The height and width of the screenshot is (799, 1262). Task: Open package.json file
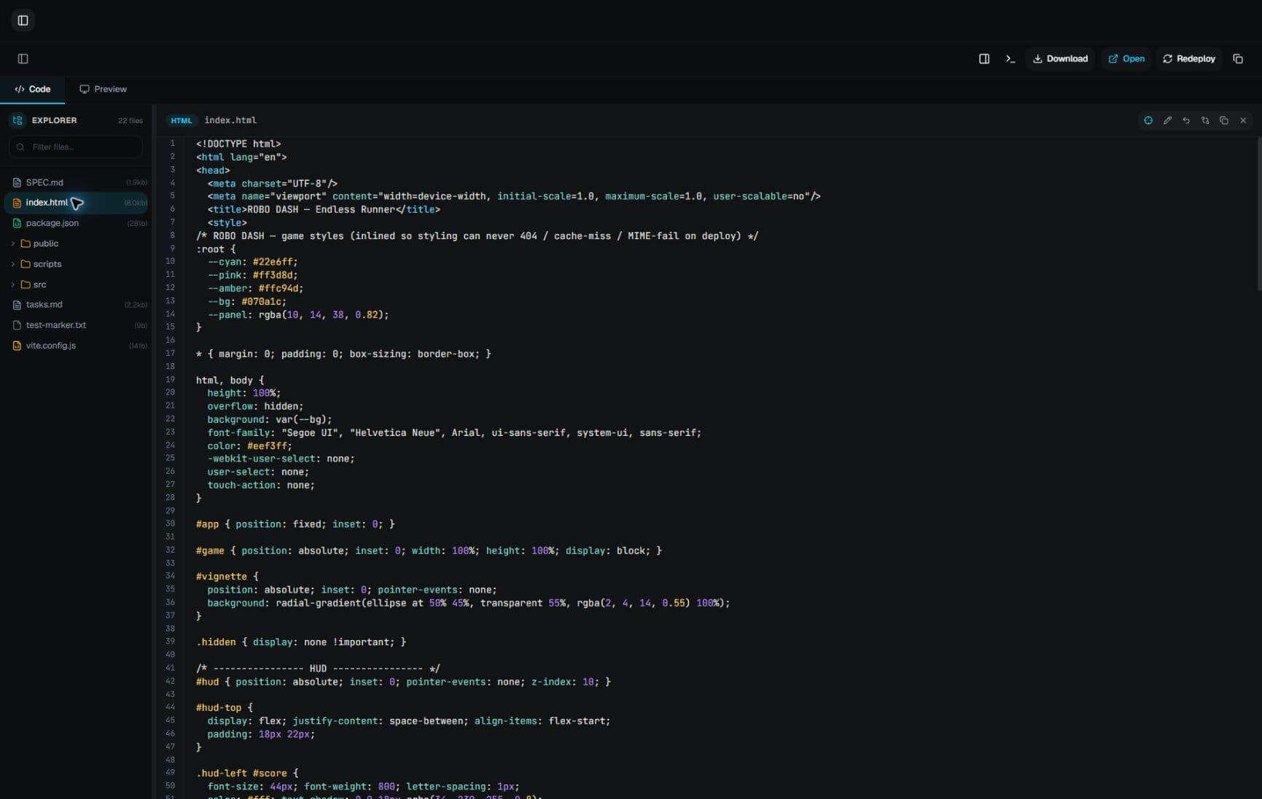click(x=76, y=223)
